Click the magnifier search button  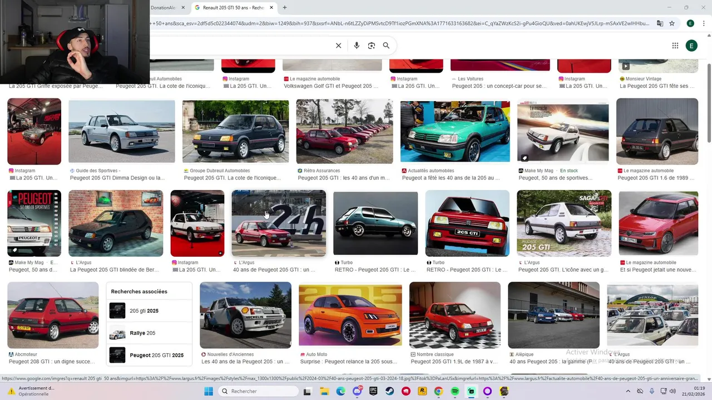386,46
